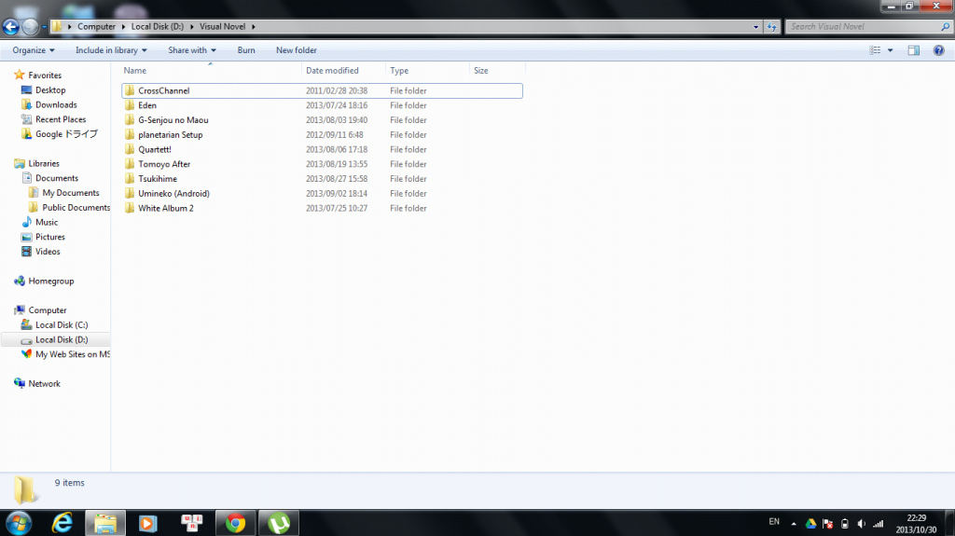Select the White Album 2 folder icon
Viewport: 955px width, 536px height.
click(x=130, y=208)
